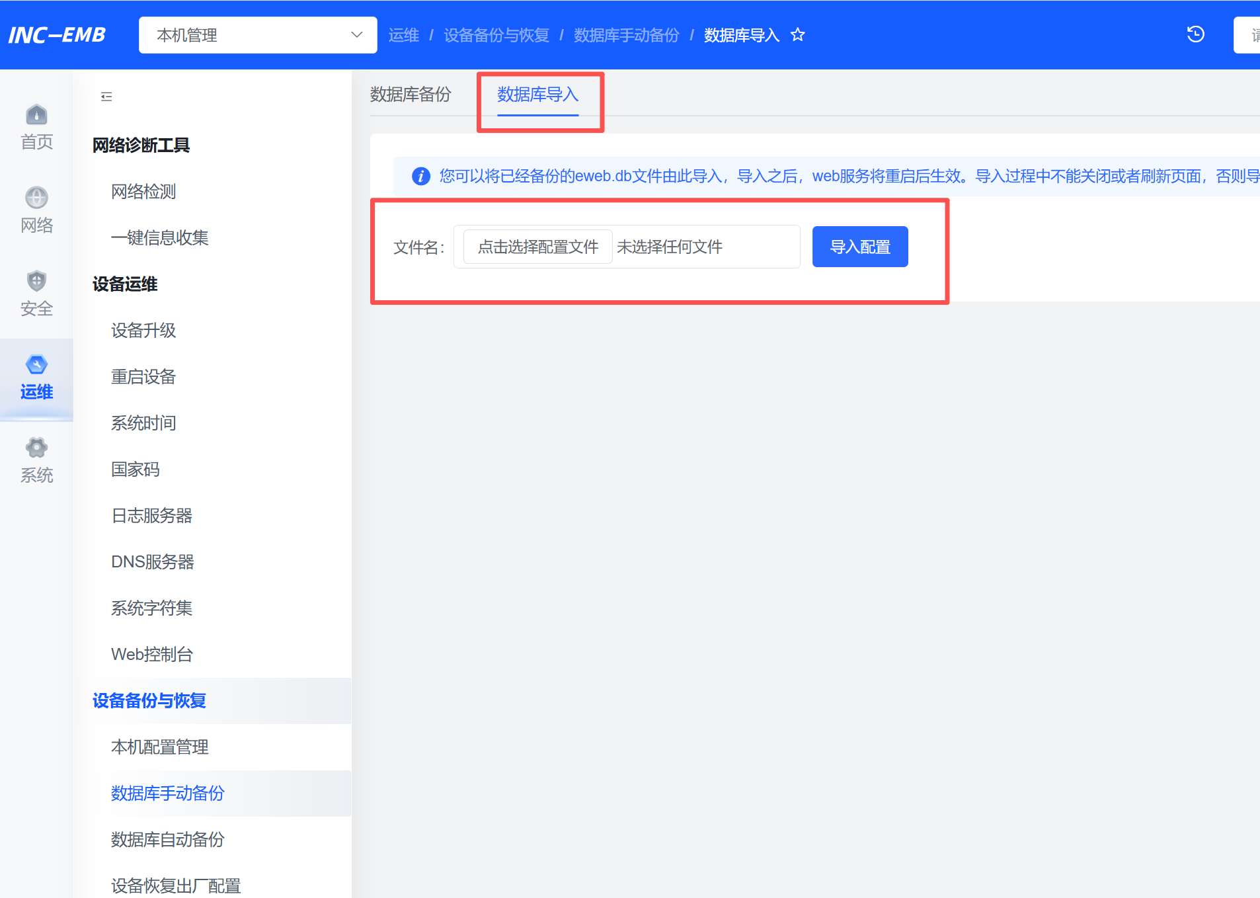Select the 数据库导入 tab
The width and height of the screenshot is (1260, 898).
click(x=537, y=95)
